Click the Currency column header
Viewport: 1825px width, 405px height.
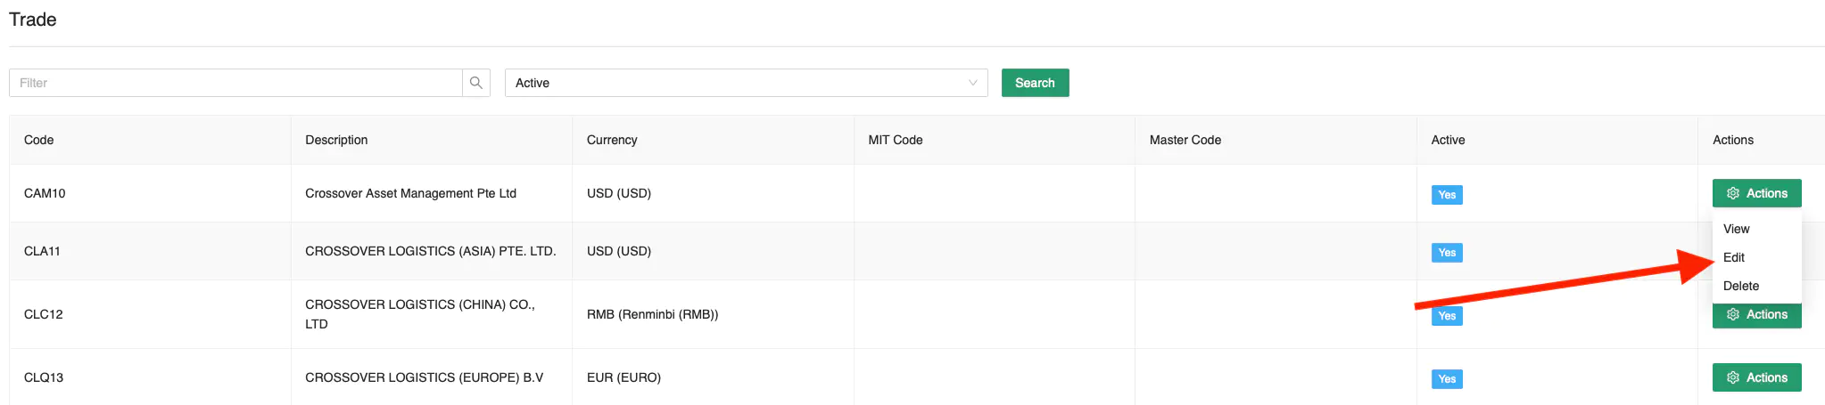[x=612, y=140]
